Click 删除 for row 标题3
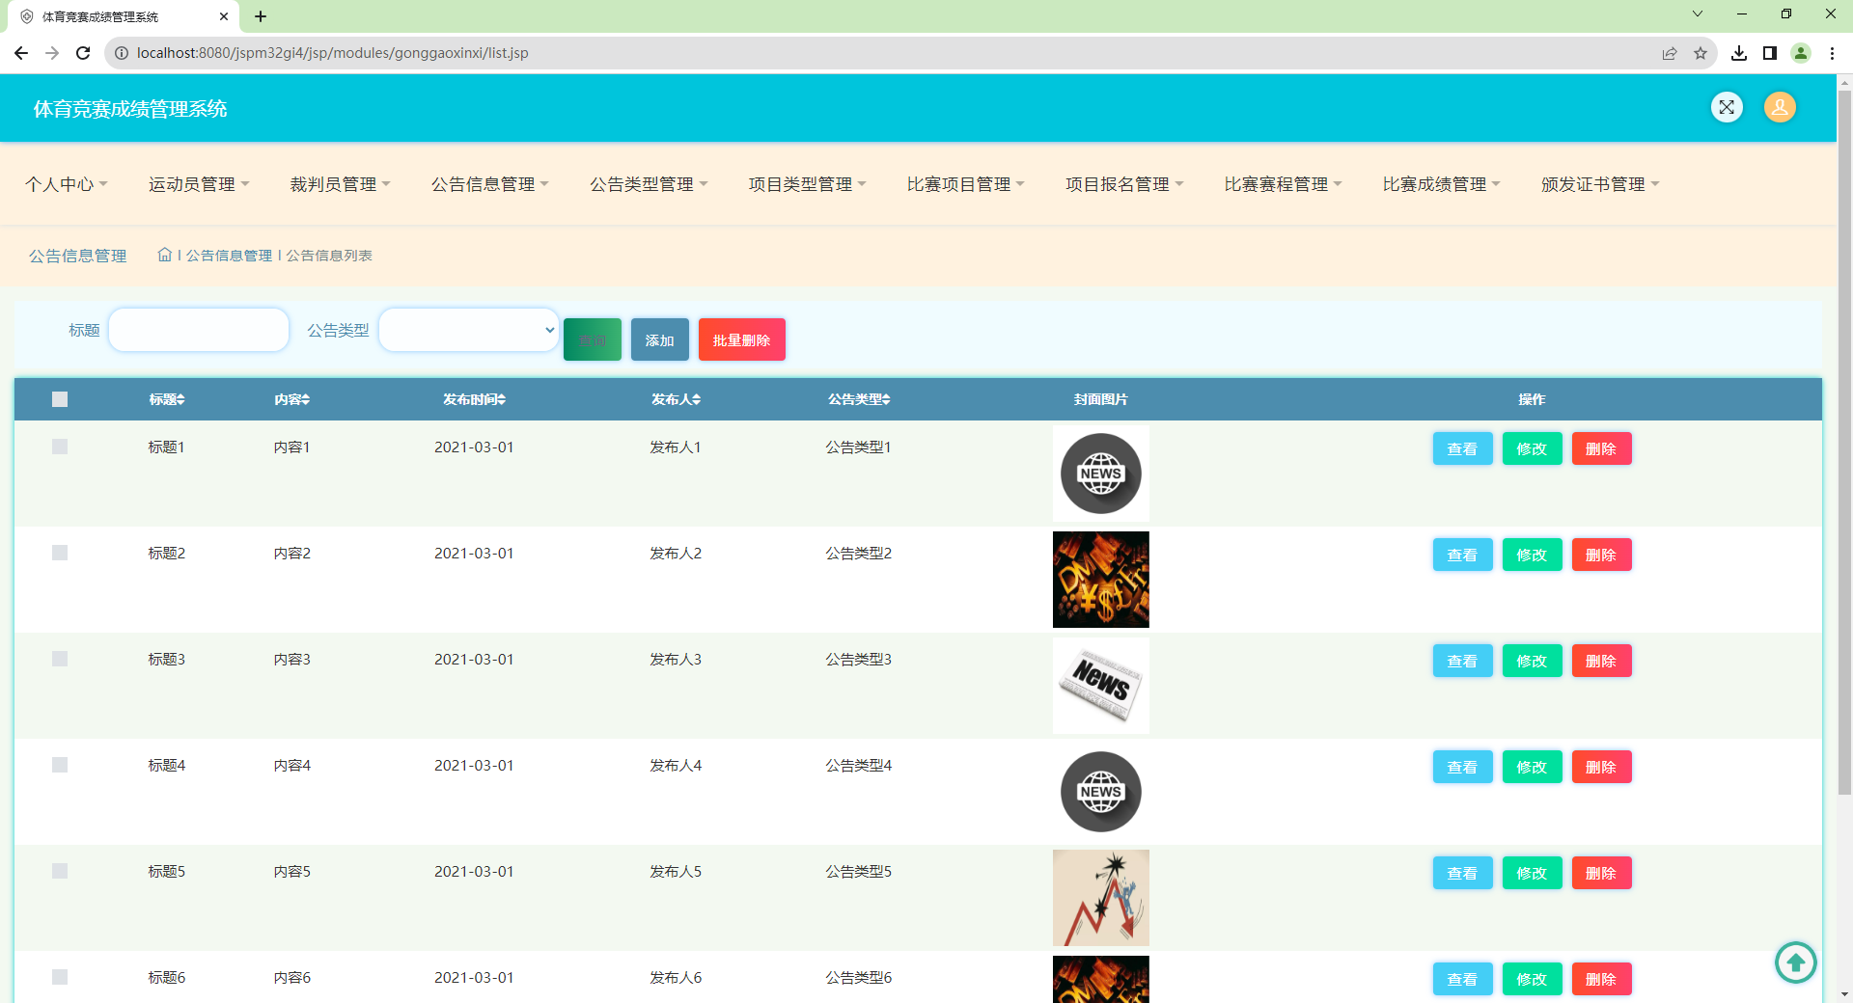Screen dimensions: 1853x1003 (x=1602, y=661)
